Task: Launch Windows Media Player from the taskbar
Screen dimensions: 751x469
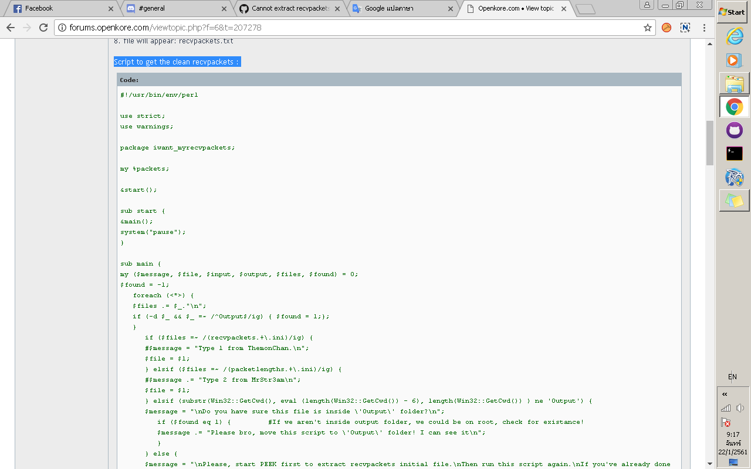Action: pos(734,59)
